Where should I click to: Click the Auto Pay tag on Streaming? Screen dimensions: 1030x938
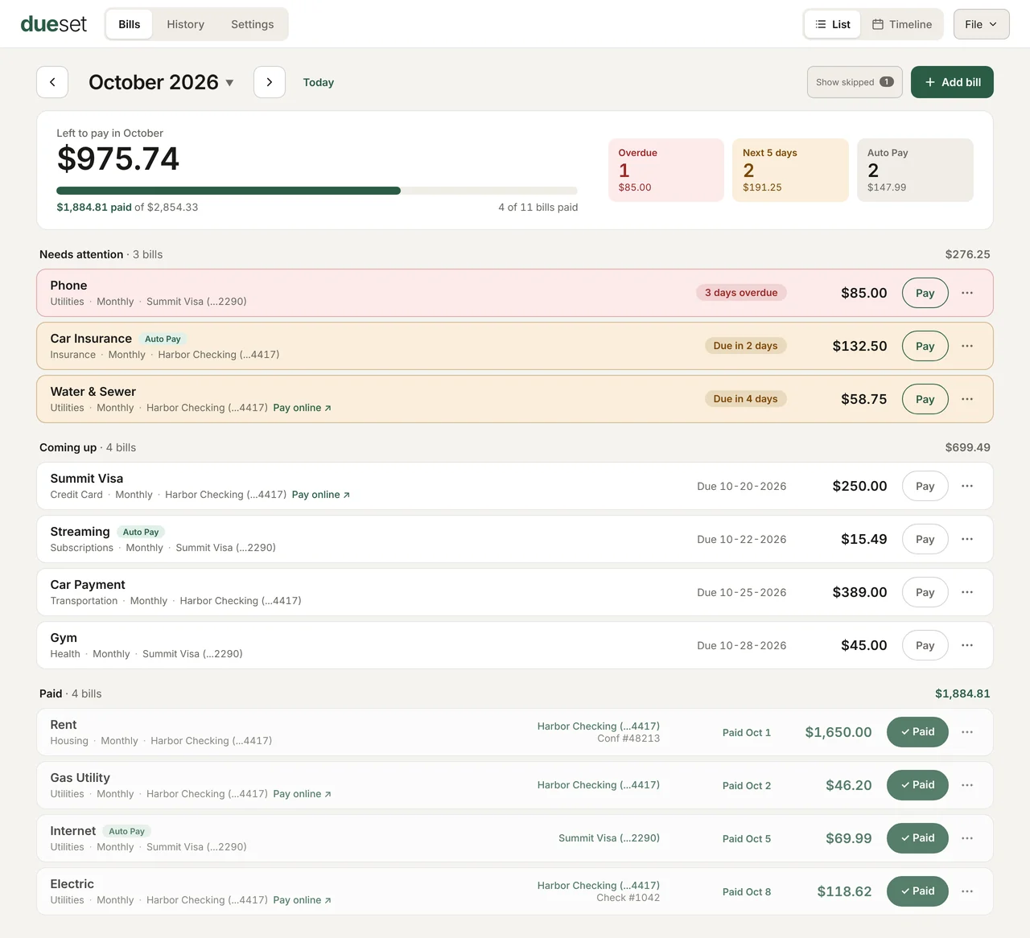tap(141, 532)
